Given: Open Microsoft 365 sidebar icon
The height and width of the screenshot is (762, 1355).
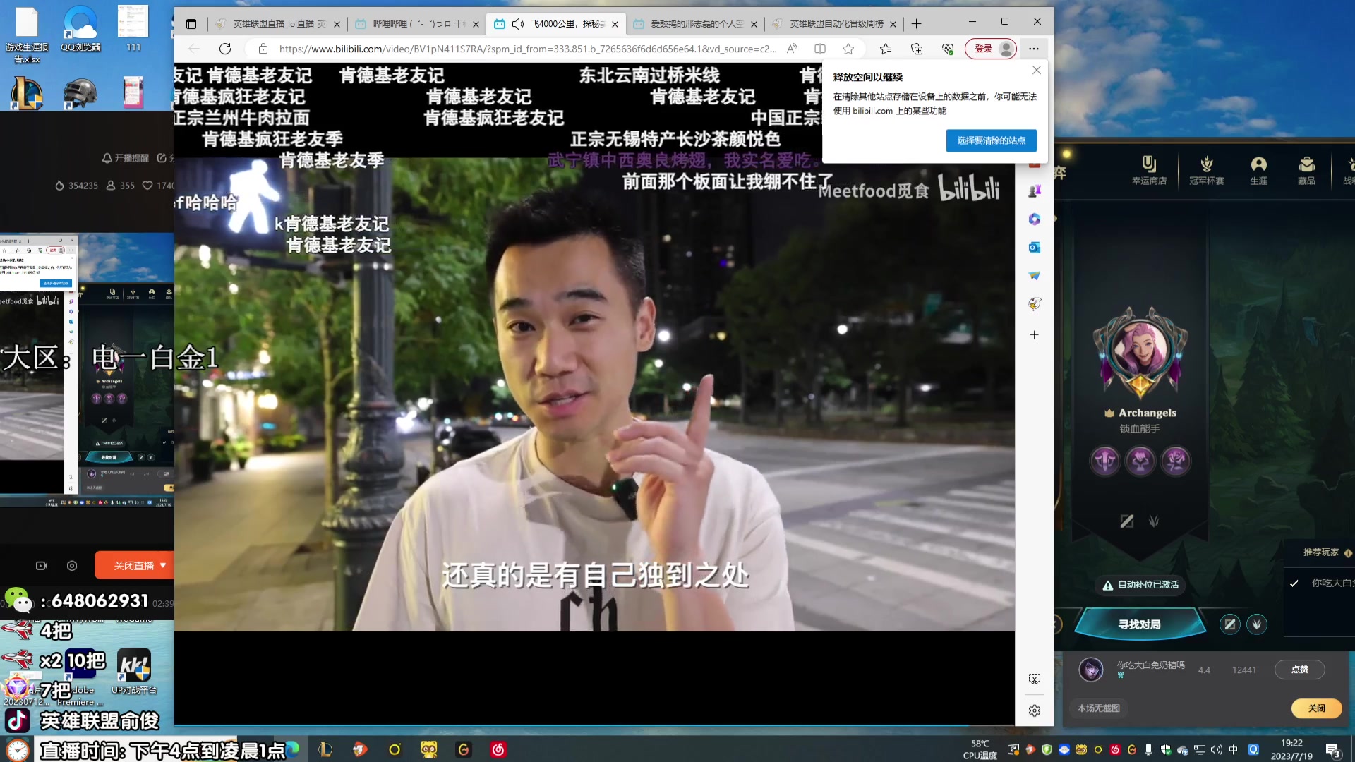Looking at the screenshot, I should [x=1034, y=219].
